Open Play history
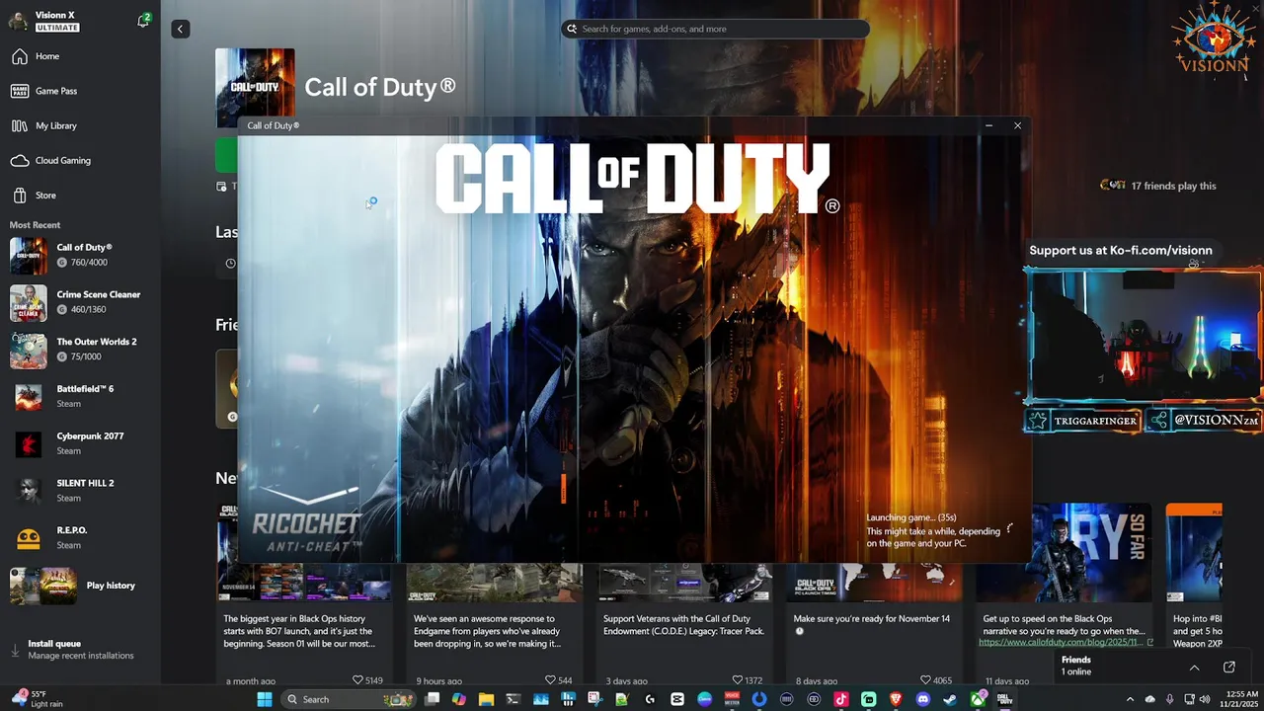 [80, 586]
